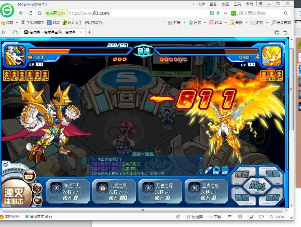Click the search magnifier icon

[286, 13]
